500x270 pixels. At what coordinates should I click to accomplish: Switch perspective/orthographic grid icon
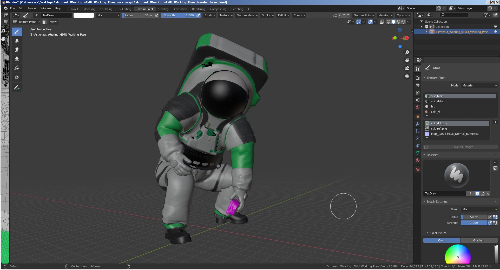point(407,76)
